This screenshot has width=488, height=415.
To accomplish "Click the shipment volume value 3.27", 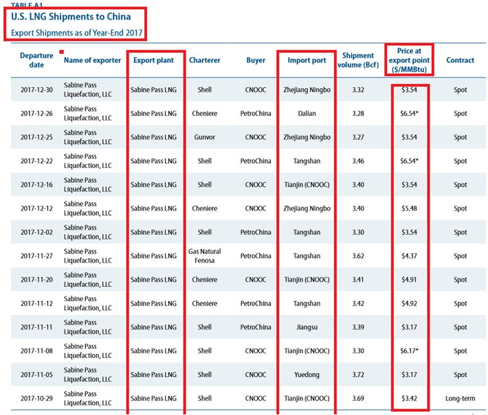I will pyautogui.click(x=358, y=137).
